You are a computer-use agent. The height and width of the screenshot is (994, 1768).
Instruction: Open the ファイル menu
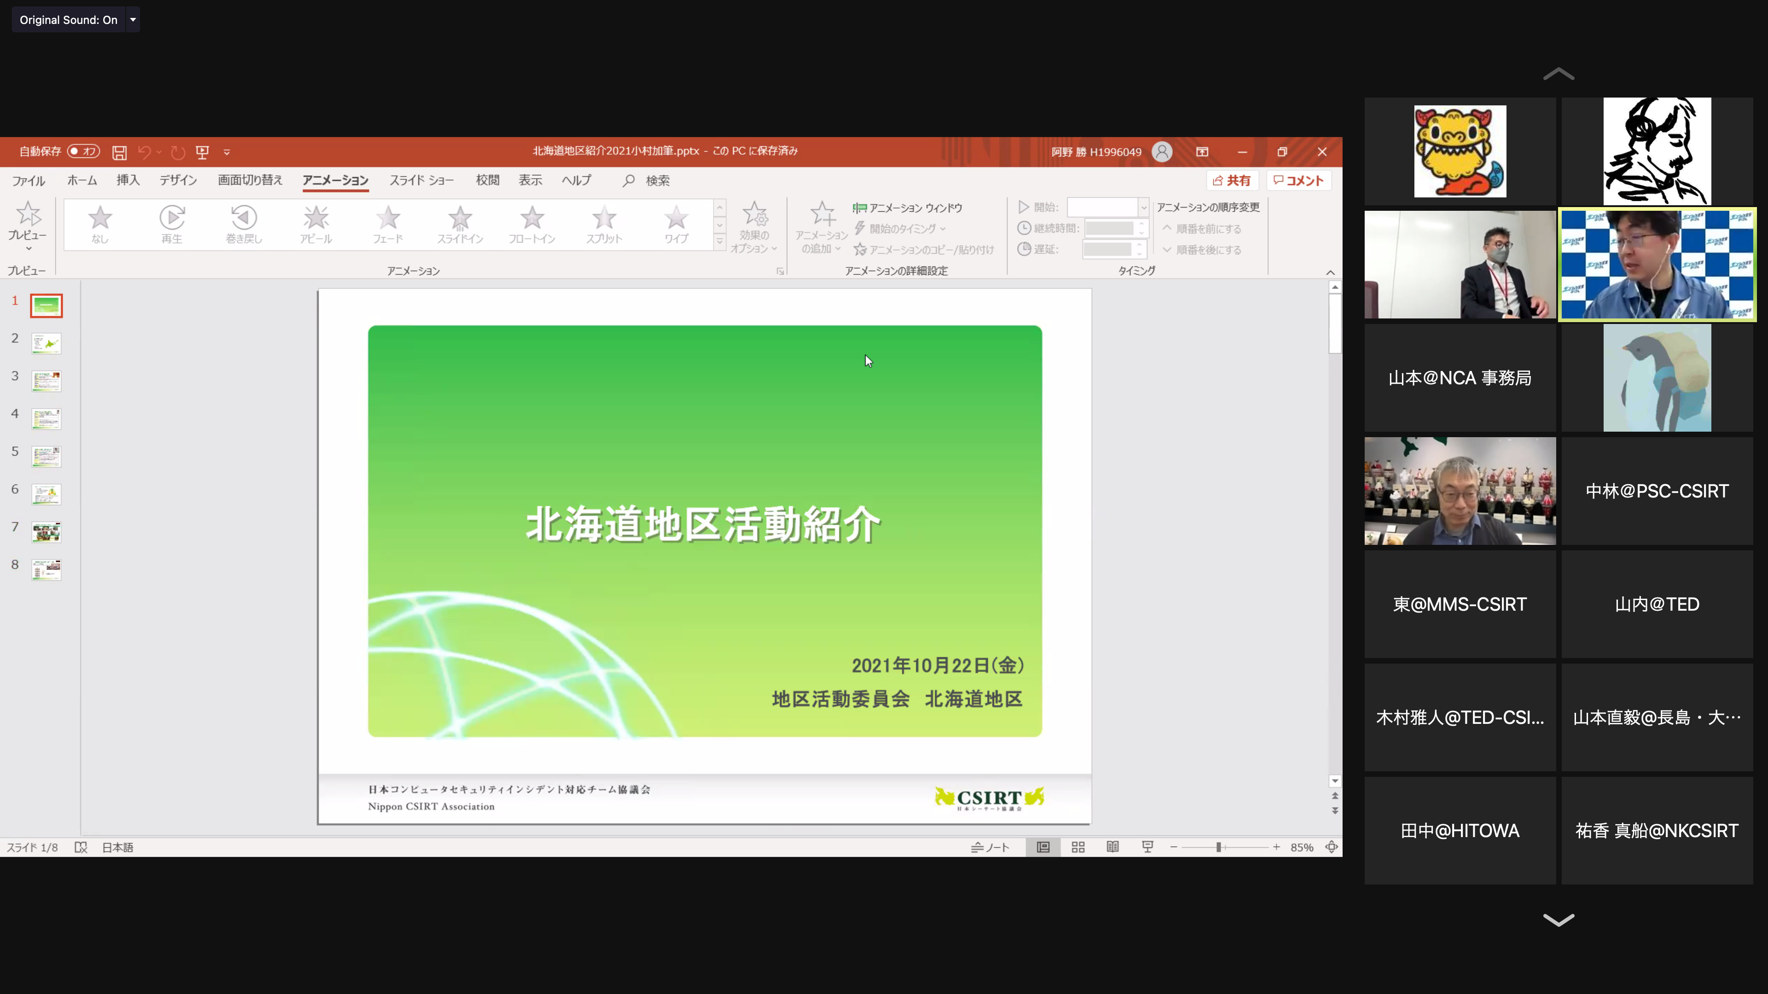point(28,180)
